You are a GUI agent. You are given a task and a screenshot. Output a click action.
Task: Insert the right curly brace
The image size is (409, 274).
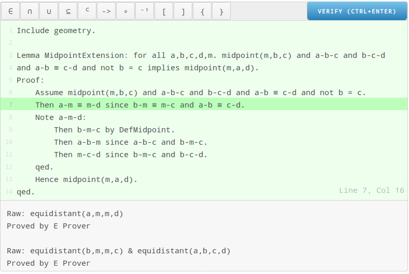pyautogui.click(x=221, y=11)
